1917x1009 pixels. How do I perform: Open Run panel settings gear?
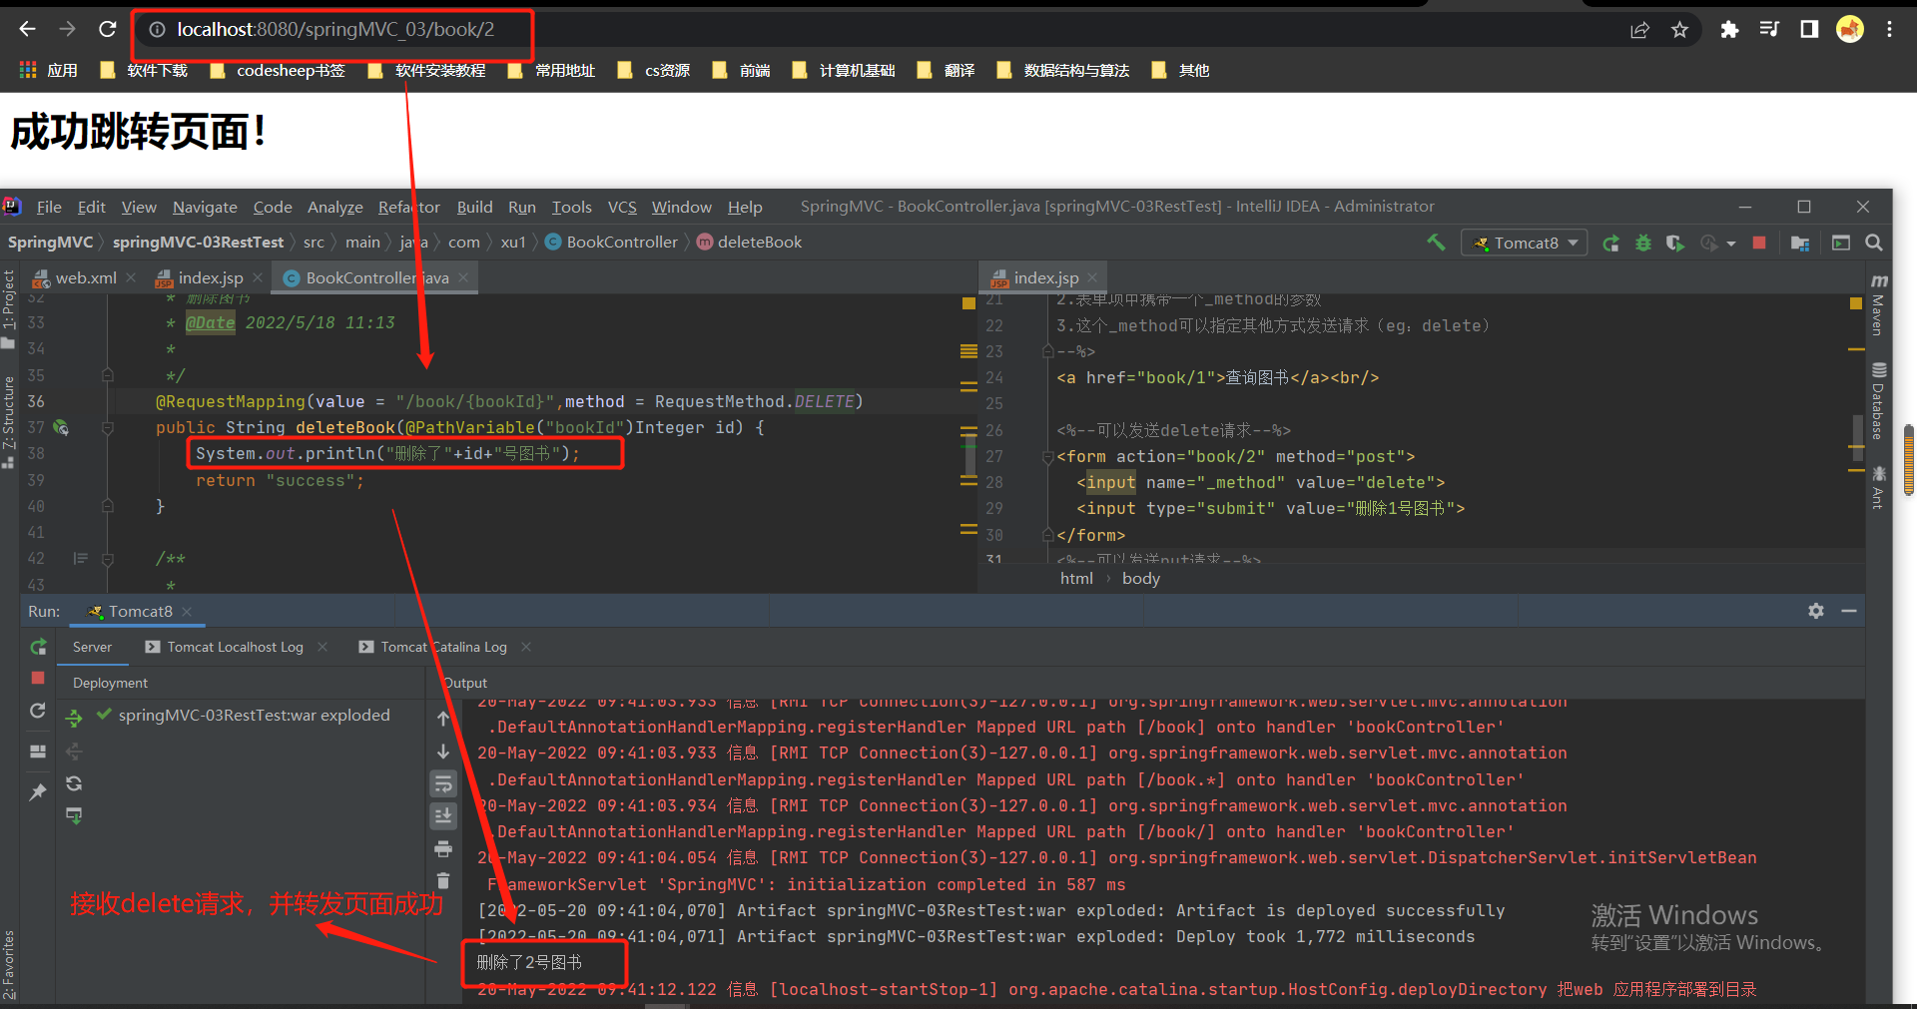pos(1816,611)
